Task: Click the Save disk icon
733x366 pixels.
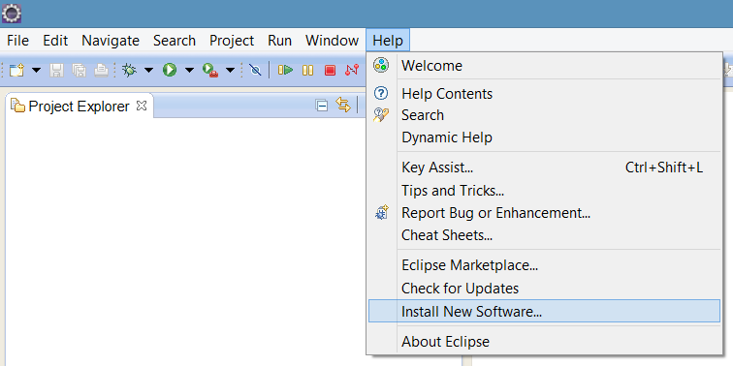Action: pyautogui.click(x=56, y=71)
